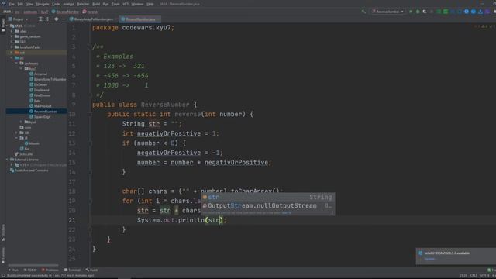Run with Coverage icon in toolbar
Screen dimensions: 496x279
click(425, 12)
